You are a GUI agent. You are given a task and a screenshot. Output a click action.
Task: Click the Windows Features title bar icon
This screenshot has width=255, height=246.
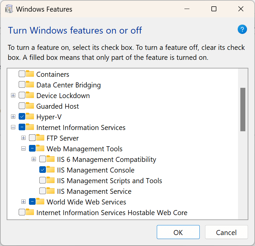[9, 9]
